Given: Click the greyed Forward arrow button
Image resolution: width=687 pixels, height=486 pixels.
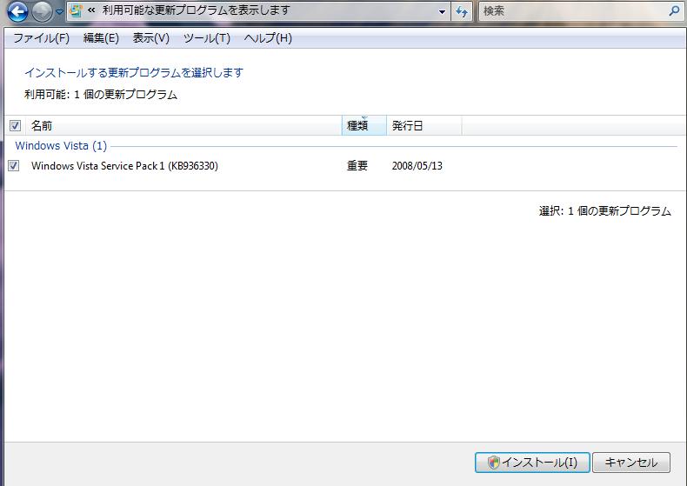Looking at the screenshot, I should (x=43, y=11).
